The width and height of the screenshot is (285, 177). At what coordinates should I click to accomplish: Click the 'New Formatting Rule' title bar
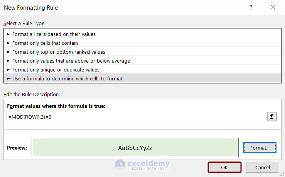coord(116,7)
